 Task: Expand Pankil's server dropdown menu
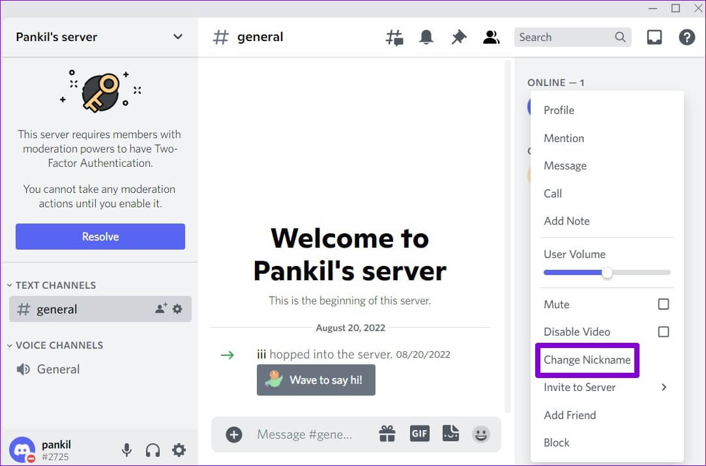coord(178,37)
